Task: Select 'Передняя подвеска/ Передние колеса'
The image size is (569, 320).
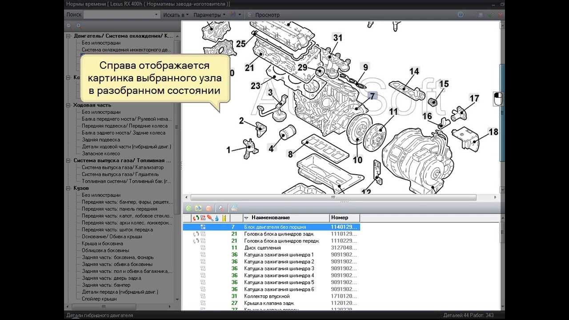Action: pos(124,126)
